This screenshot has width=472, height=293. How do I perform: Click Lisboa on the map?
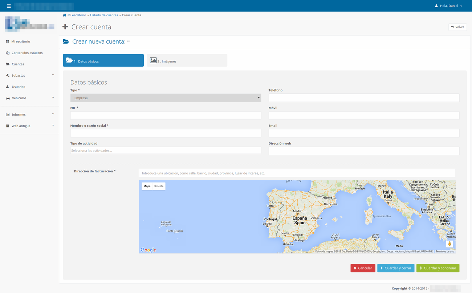point(267,224)
